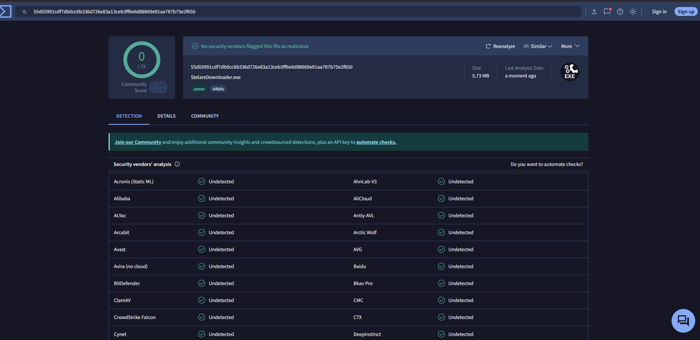Click the EXE file type icon
Image resolution: width=700 pixels, height=340 pixels.
point(570,72)
